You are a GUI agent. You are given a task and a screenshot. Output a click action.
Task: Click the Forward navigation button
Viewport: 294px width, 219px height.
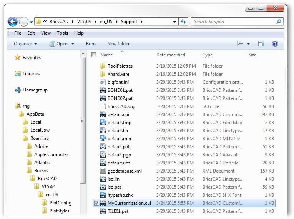tap(23, 22)
